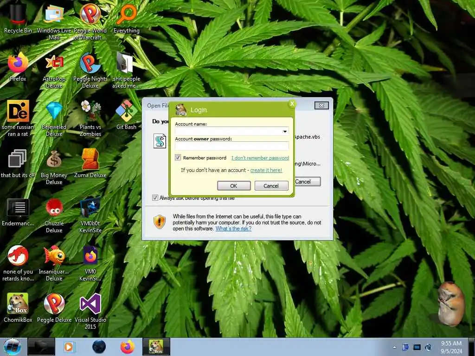Select Git Bash desktop icon
Screen dimensions: 475x356
[126, 114]
